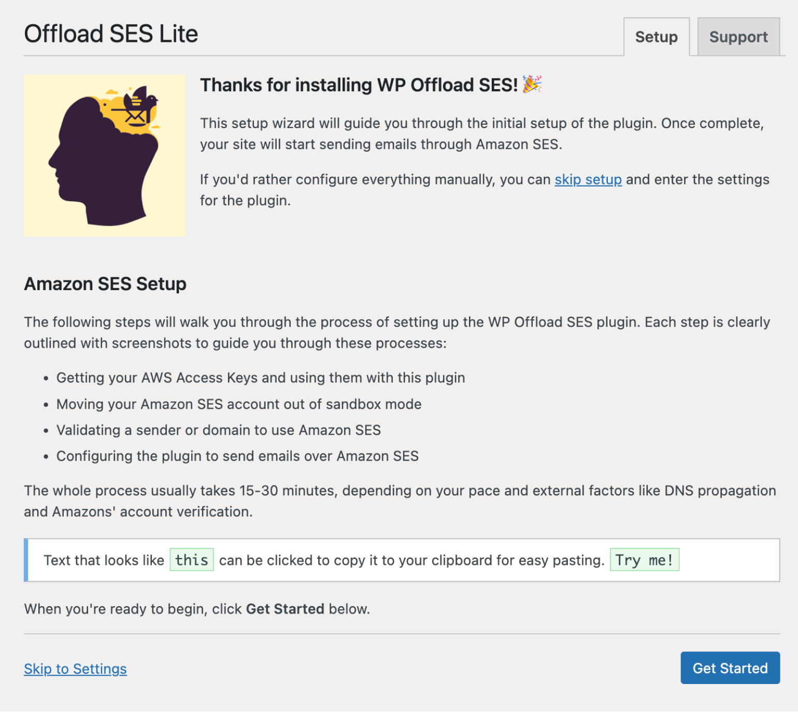
Task: Click the Offload SES Lite page title
Action: pos(111,33)
